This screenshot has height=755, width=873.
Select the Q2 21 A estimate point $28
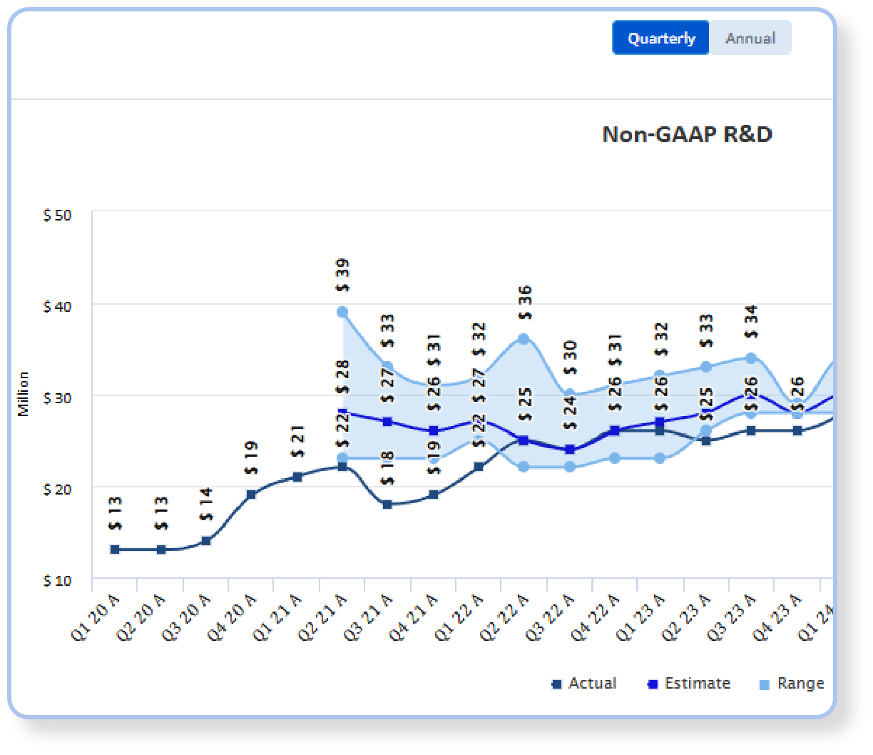click(343, 412)
